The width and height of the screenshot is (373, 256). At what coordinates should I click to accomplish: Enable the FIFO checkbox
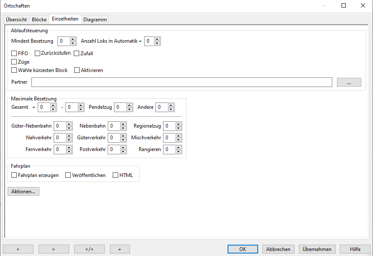pos(14,54)
